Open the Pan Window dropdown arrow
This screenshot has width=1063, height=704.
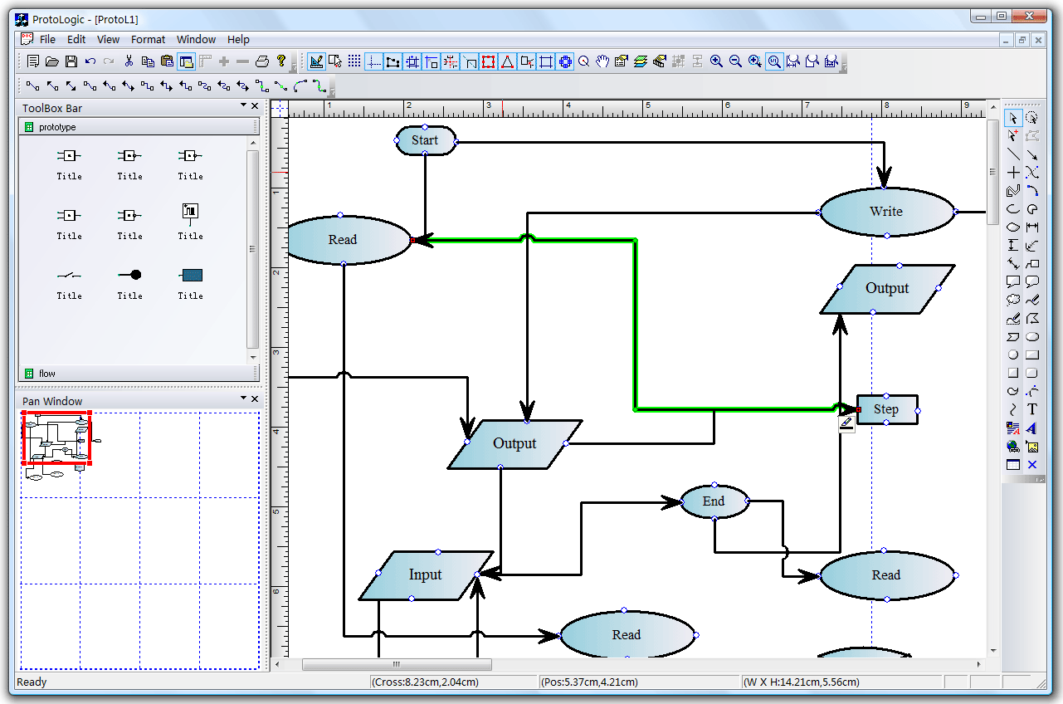[243, 398]
